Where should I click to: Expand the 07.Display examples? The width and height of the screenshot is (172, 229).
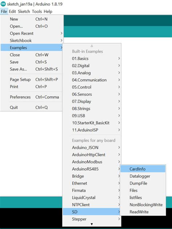click(x=92, y=101)
